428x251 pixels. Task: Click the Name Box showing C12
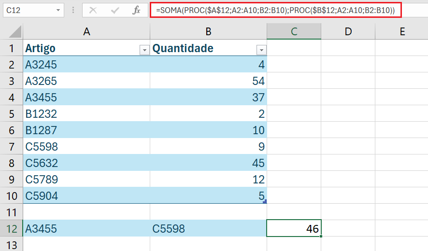pyautogui.click(x=33, y=10)
